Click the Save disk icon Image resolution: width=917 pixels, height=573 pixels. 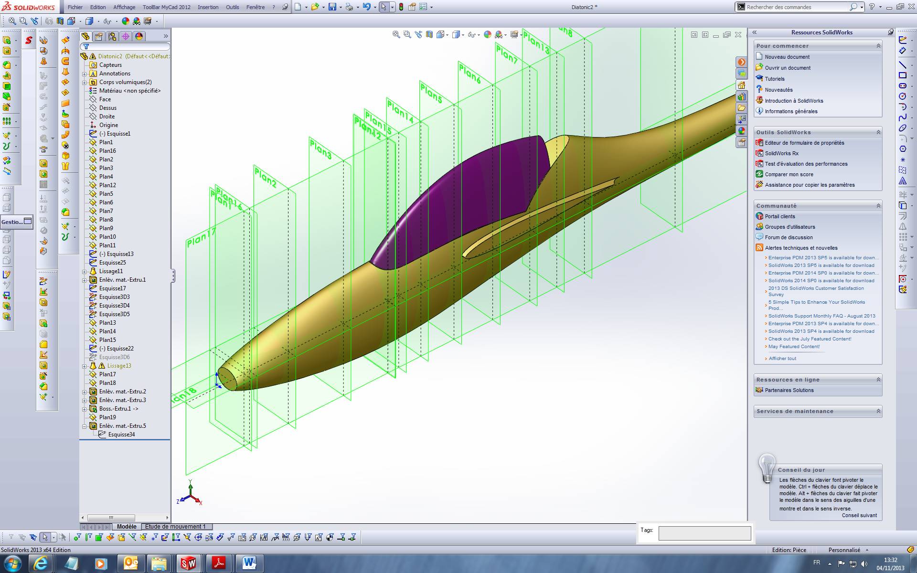pyautogui.click(x=332, y=7)
